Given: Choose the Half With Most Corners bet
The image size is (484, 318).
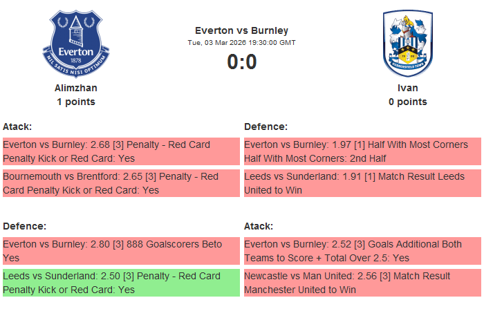Looking at the screenshot, I should point(362,151).
